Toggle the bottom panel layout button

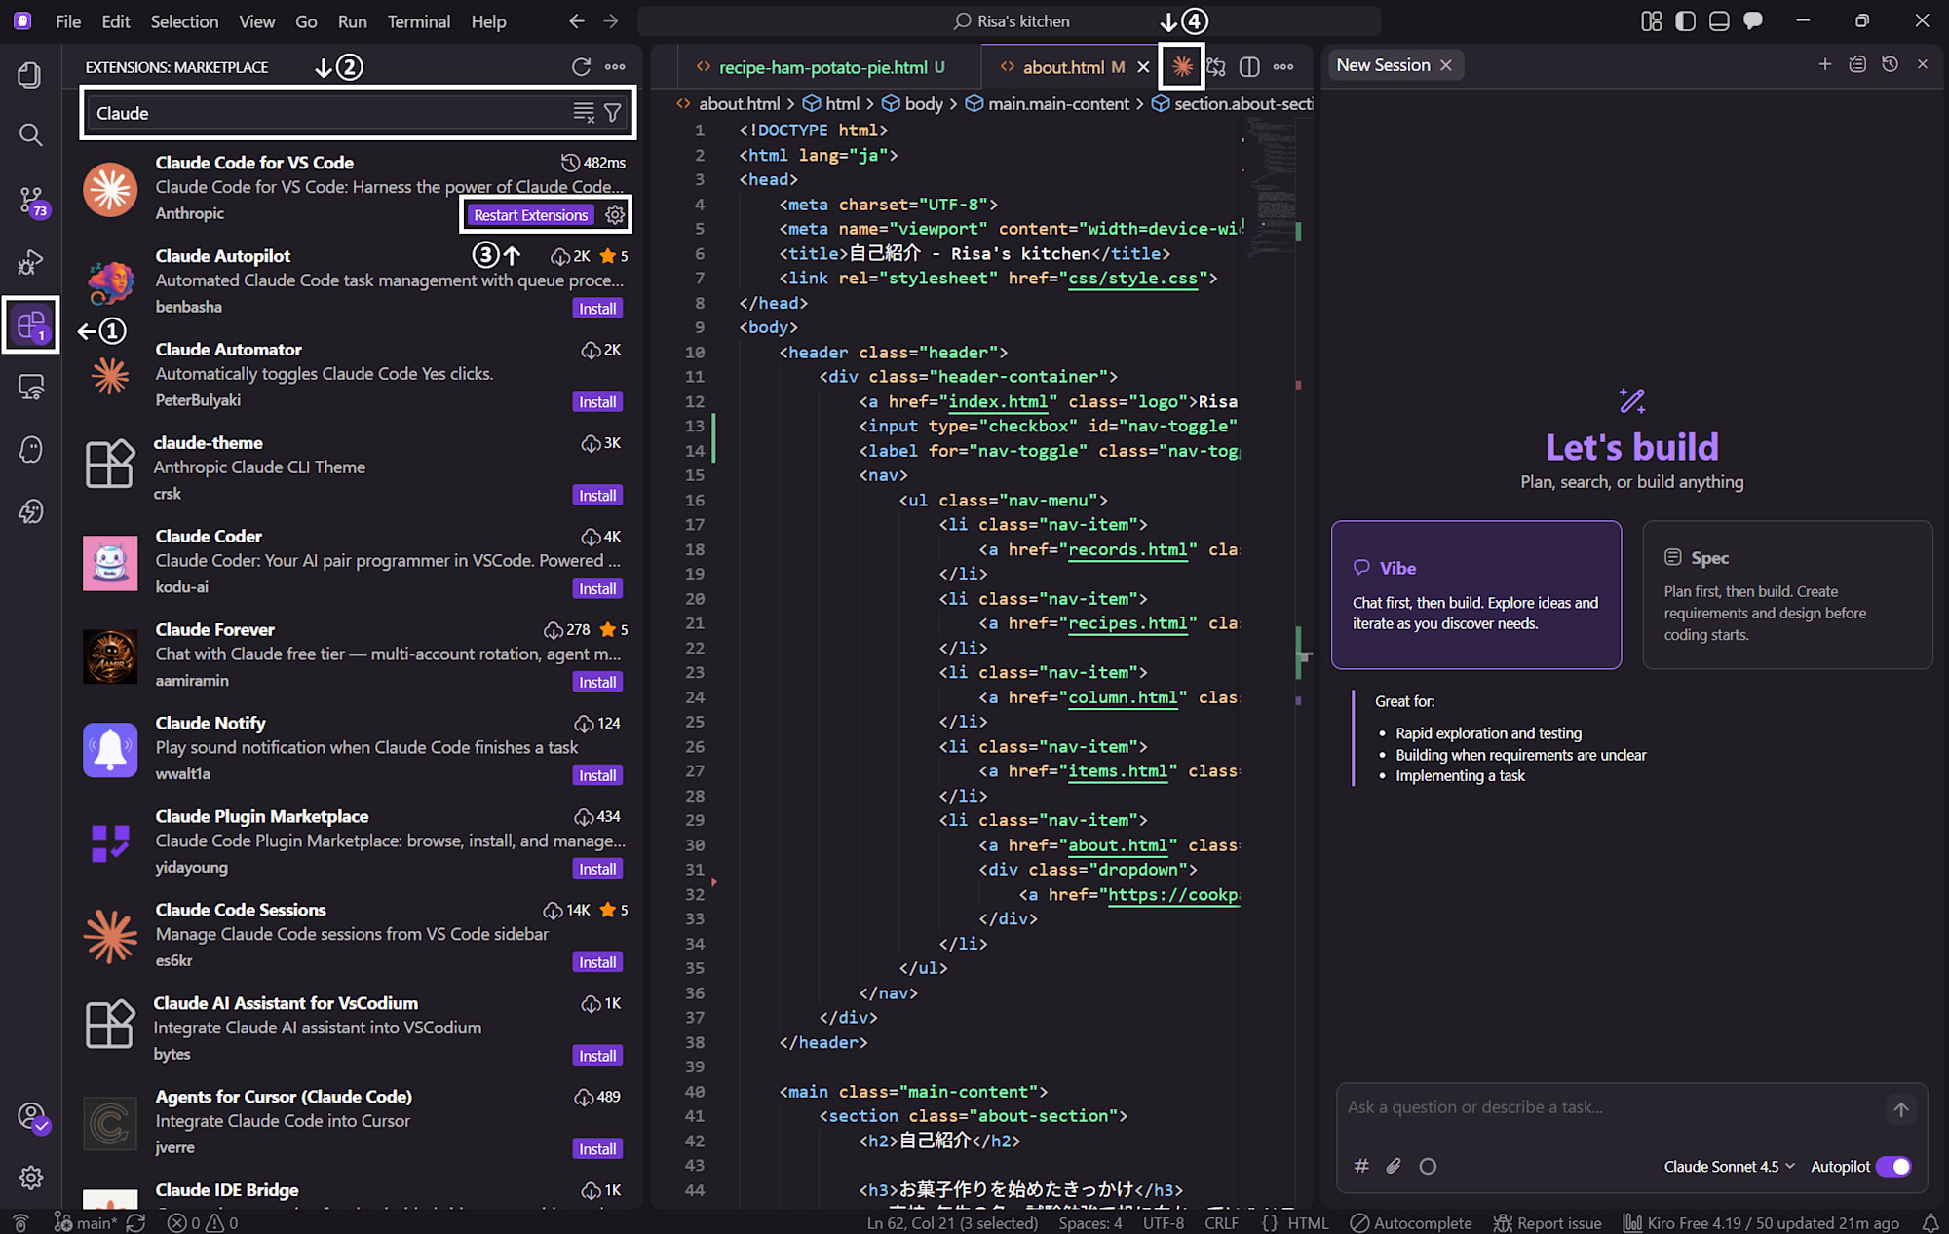coord(1719,20)
